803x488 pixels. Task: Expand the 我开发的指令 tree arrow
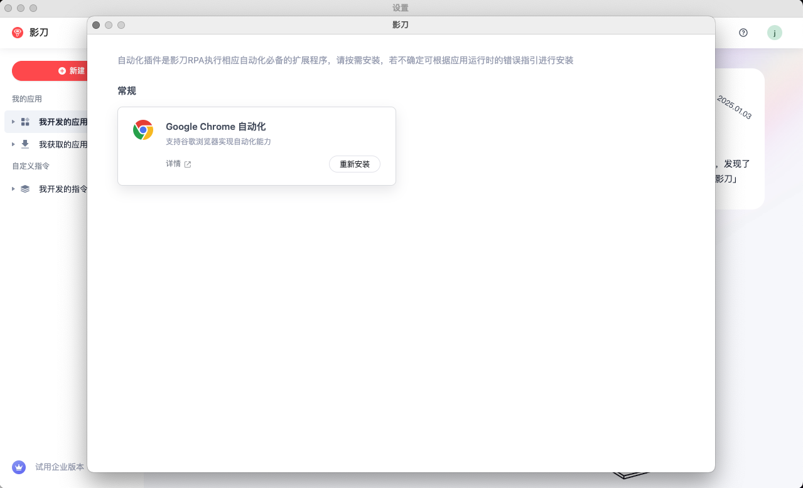click(13, 189)
